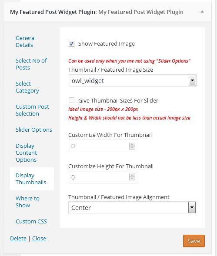This screenshot has width=217, height=256.
Task: Uncheck Show Featured Image checkbox
Action: tap(71, 43)
